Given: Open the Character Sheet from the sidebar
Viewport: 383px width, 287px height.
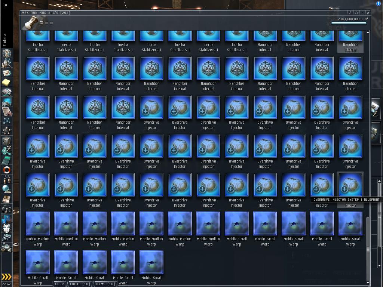Looking at the screenshot, I should [7, 53].
